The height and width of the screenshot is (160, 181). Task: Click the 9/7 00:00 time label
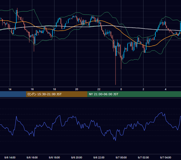[x=121, y=157]
